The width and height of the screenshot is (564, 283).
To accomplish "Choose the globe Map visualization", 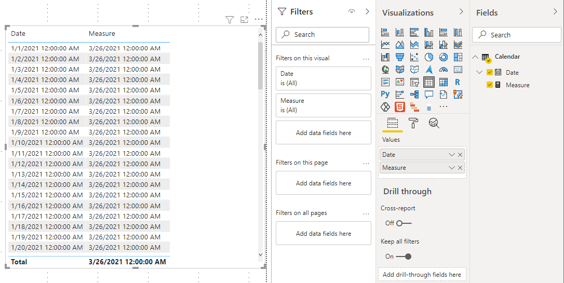I will coord(385,70).
